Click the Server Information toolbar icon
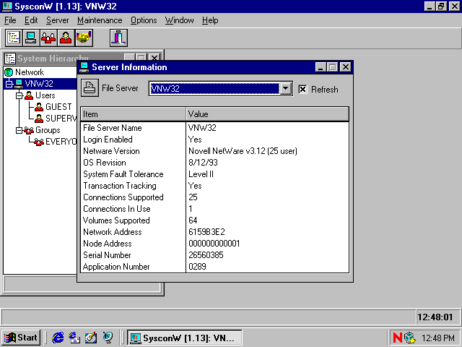Screen dimensions: 462x347 31,38
